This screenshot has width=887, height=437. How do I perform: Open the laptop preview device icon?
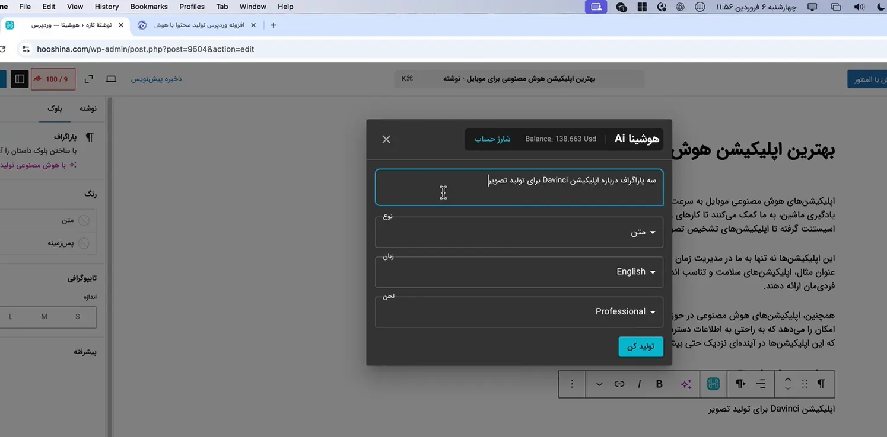coord(111,79)
